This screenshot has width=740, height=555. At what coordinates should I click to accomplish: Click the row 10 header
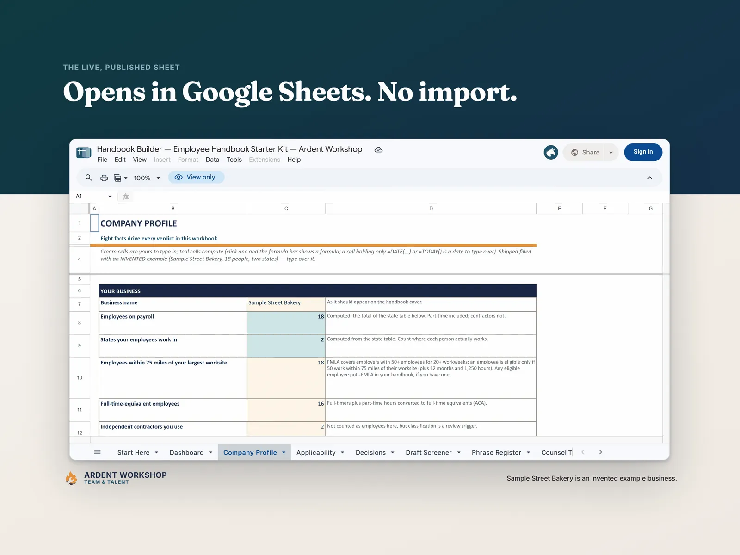coord(80,378)
